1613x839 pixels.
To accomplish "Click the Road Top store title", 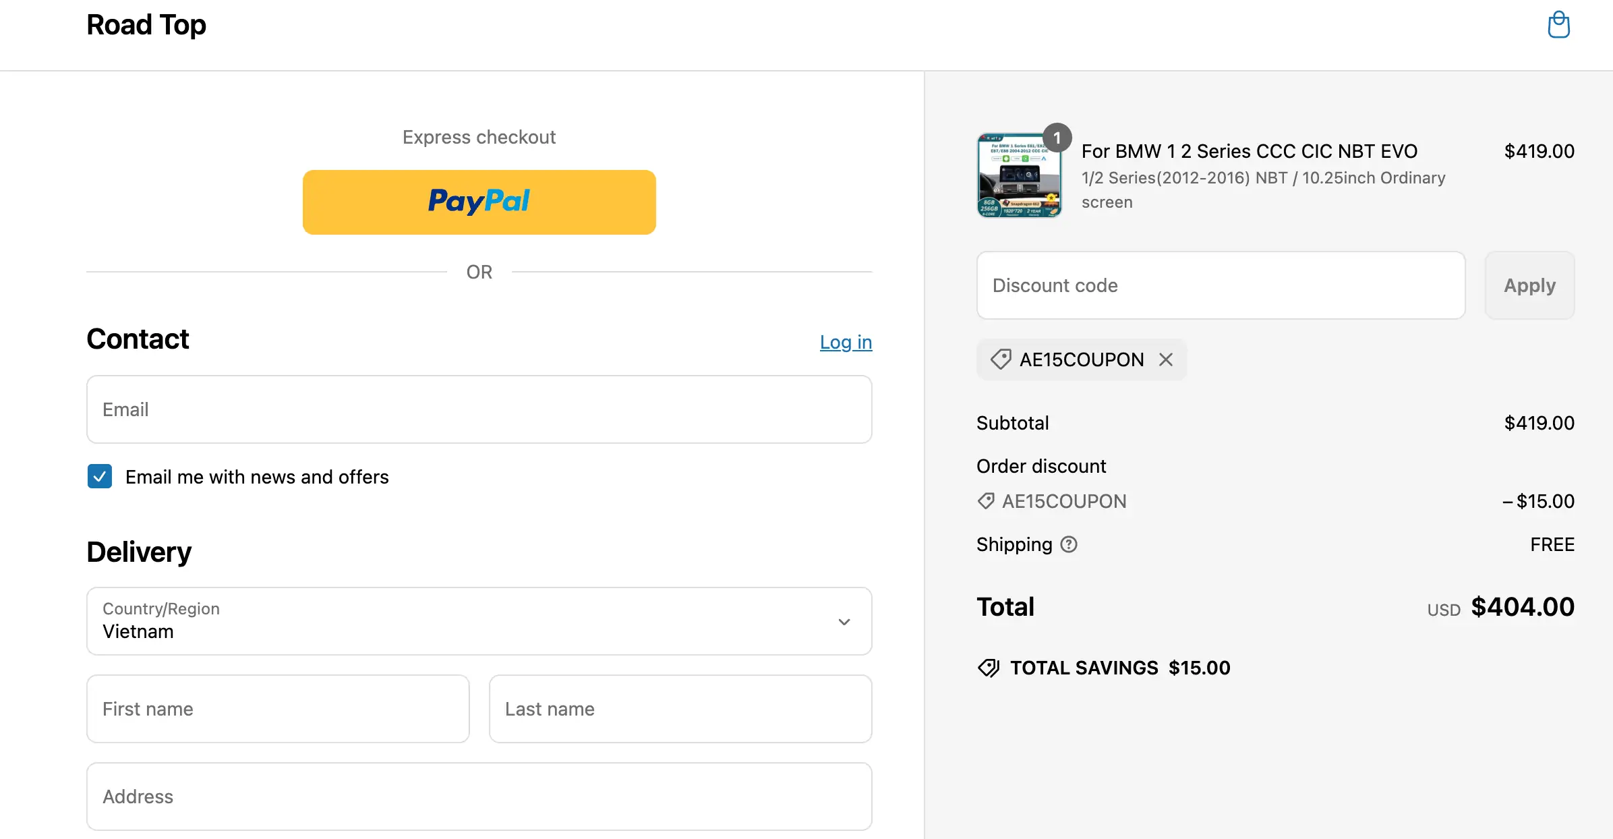I will 146,25.
